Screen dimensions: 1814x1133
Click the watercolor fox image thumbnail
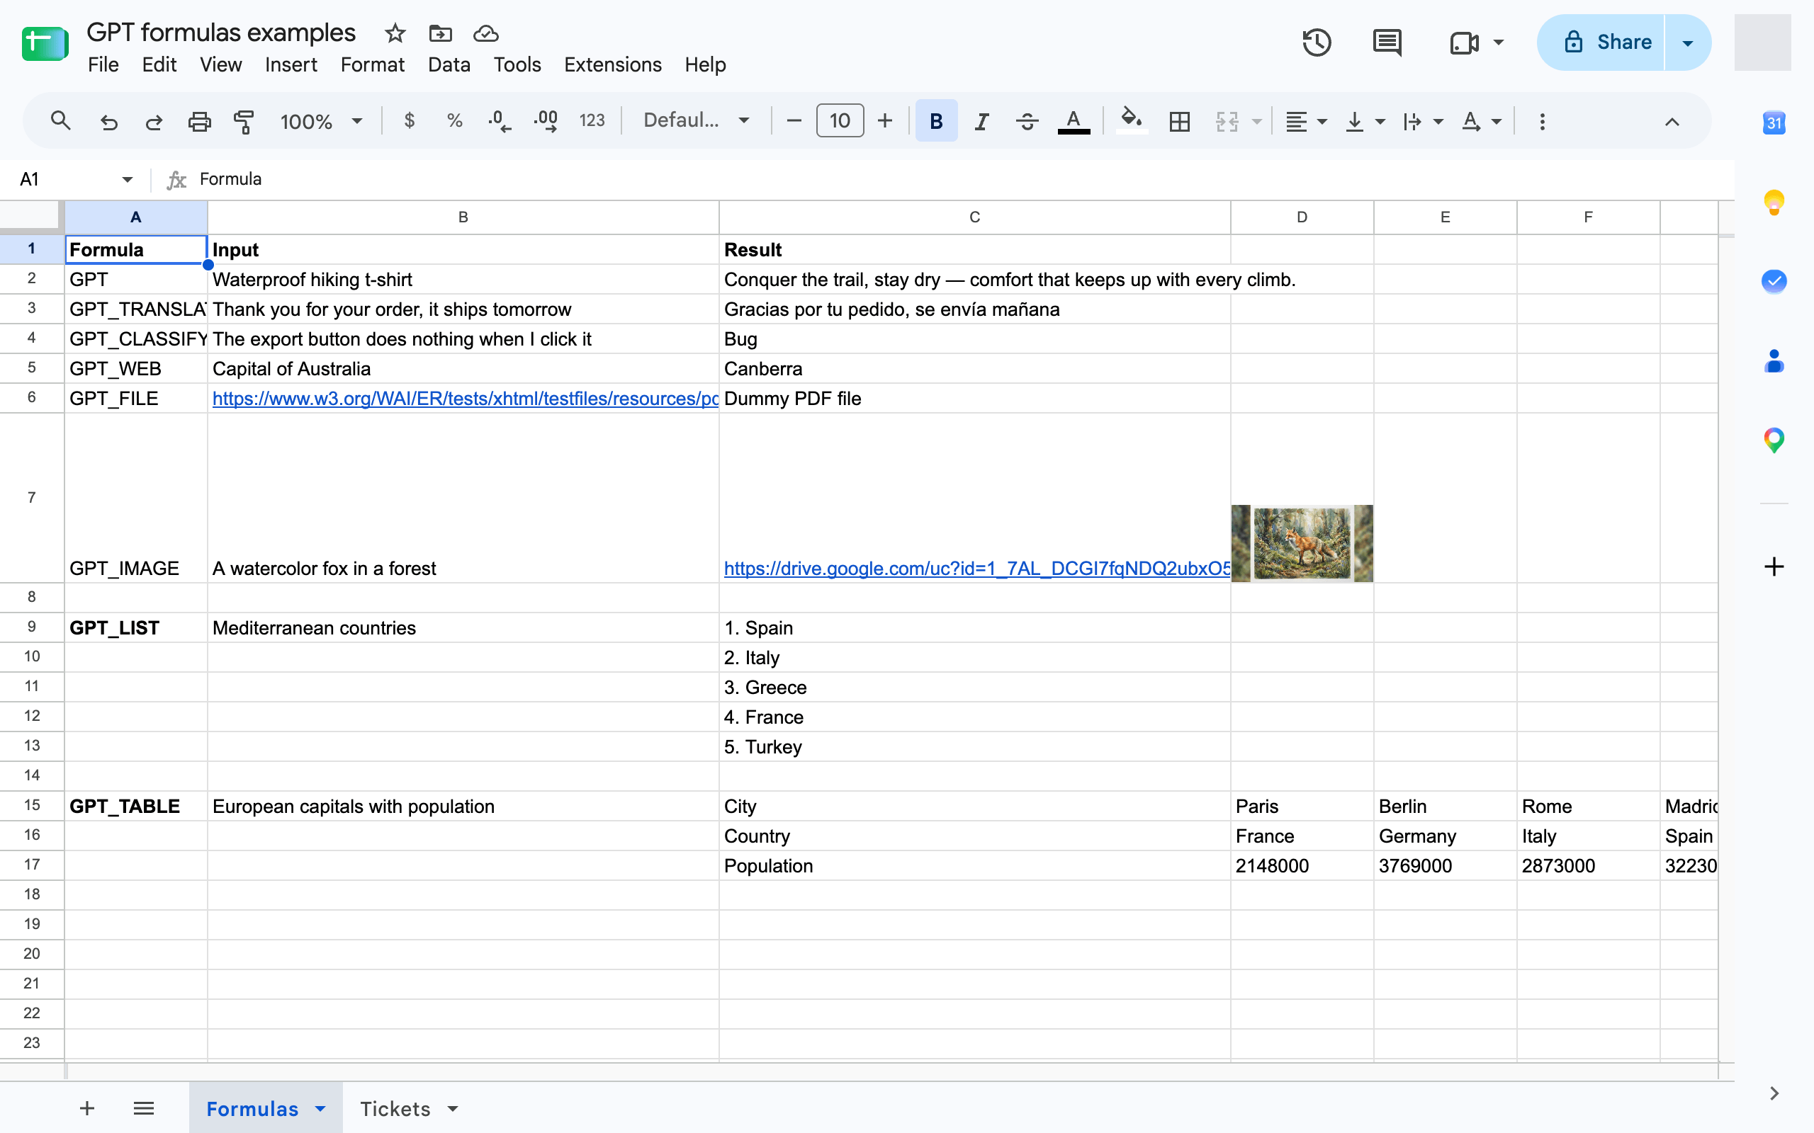click(1302, 543)
